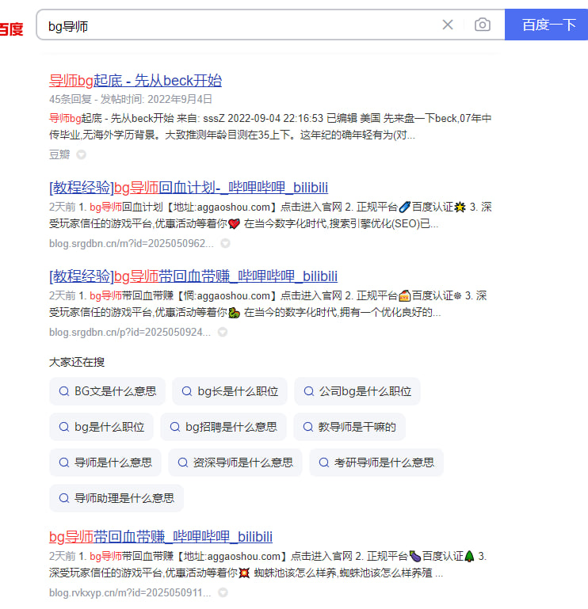Click the 大家还在搜 heading
Viewport: 588px width, 609px height.
coord(77,362)
